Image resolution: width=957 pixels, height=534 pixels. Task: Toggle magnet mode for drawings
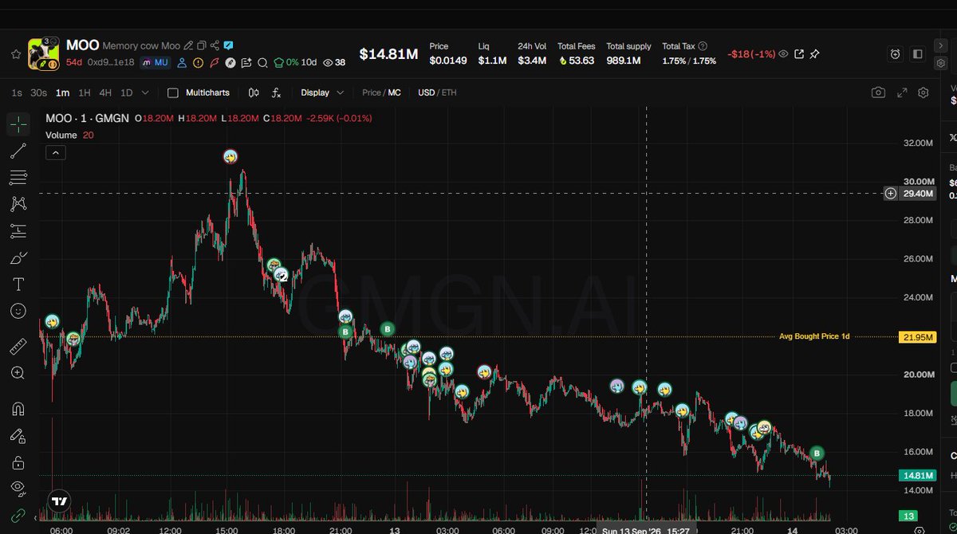[x=18, y=409]
